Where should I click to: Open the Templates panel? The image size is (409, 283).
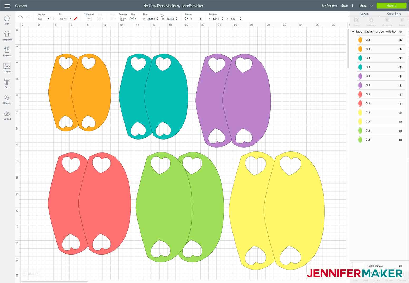tap(7, 36)
